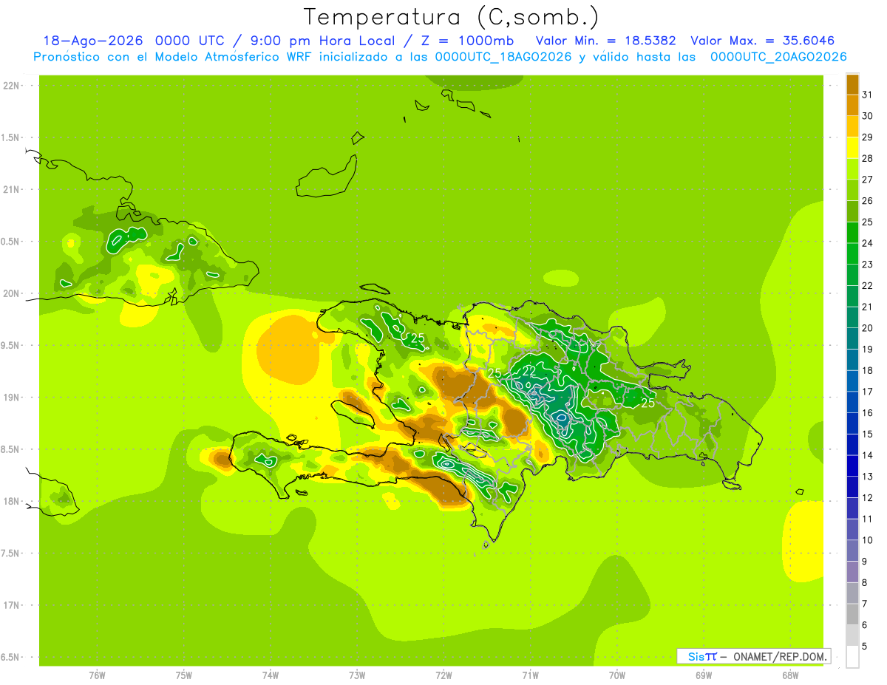Click the '8.5N' latitude label
The height and width of the screenshot is (685, 887).
(11, 449)
